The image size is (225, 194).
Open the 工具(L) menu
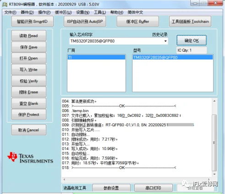100,12
